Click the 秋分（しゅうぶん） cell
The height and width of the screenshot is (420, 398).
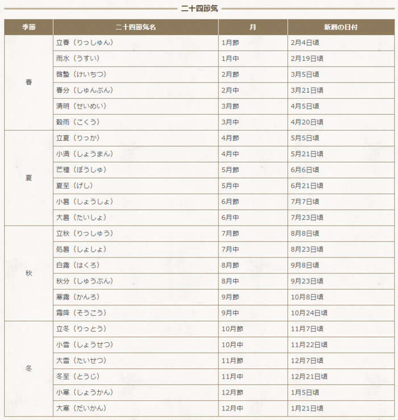pyautogui.click(x=136, y=281)
